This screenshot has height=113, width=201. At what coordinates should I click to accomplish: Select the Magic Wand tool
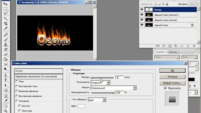(x=6, y=19)
